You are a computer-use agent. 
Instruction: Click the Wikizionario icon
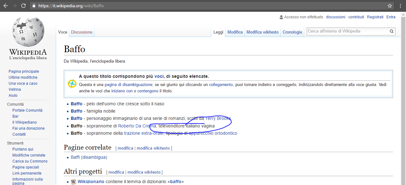point(74,182)
